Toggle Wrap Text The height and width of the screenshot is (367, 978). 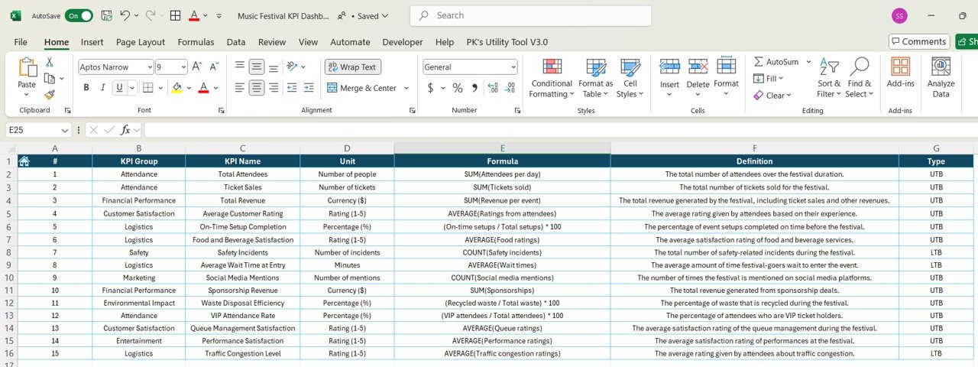[352, 67]
